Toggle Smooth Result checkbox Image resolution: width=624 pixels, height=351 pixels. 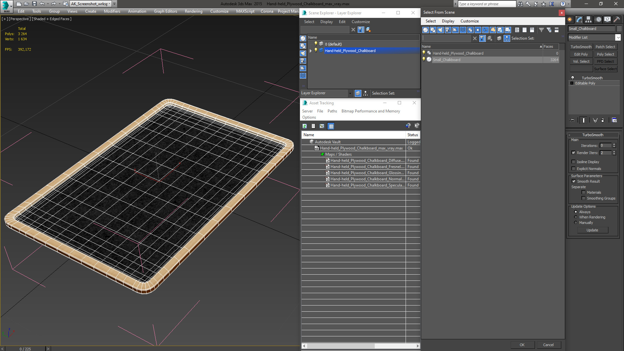[x=574, y=181]
